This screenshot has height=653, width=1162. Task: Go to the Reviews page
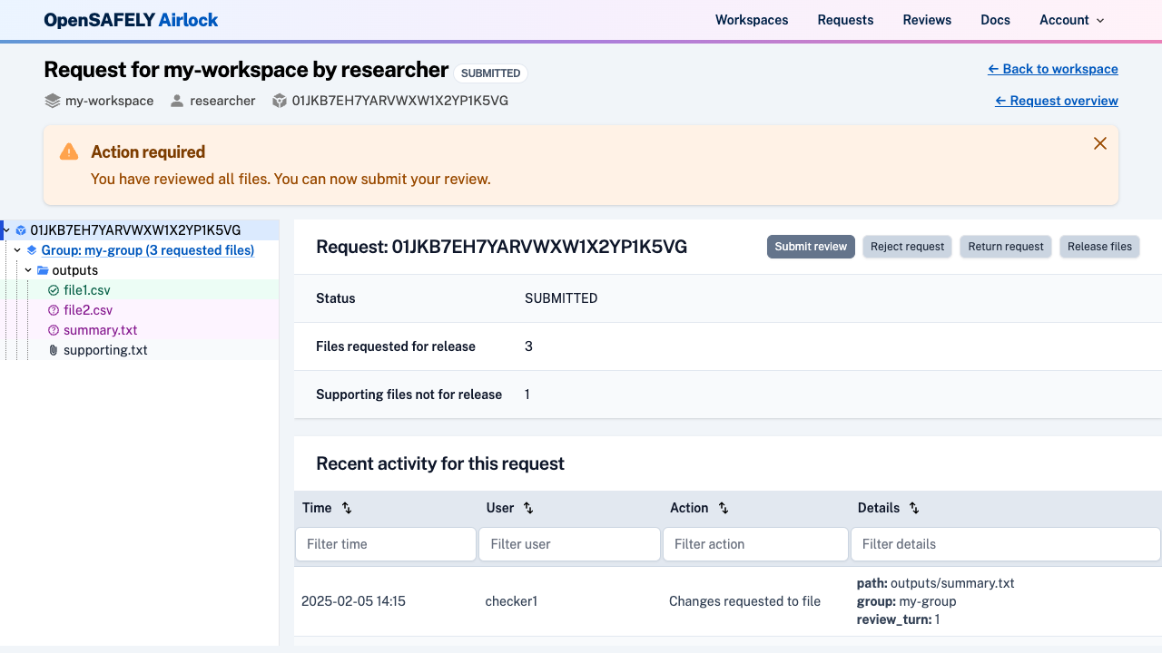coord(927,20)
